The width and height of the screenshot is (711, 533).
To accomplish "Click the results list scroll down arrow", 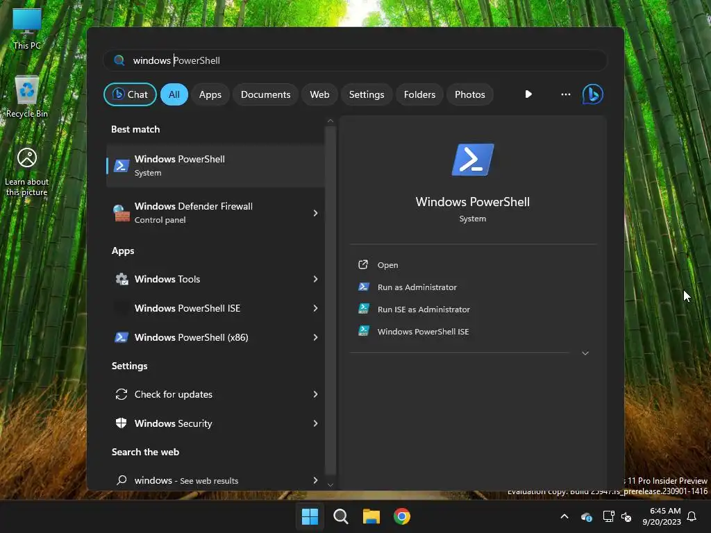I will point(330,485).
